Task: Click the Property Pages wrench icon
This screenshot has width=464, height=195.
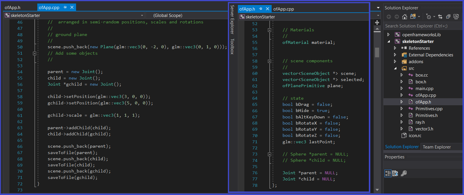Action: (404, 173)
